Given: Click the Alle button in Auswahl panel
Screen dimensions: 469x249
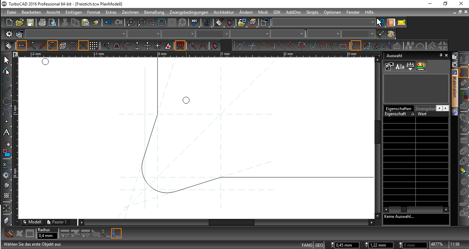Looking at the screenshot, I should point(400,67).
